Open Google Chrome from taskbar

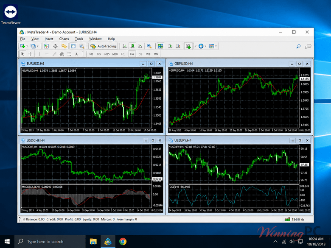(x=123, y=242)
